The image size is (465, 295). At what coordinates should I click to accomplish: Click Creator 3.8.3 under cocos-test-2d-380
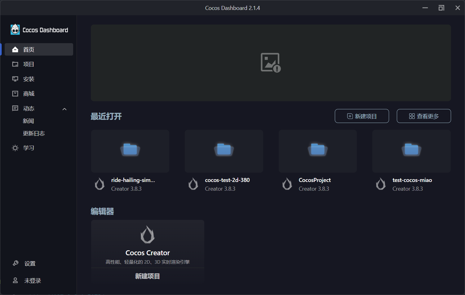(220, 189)
